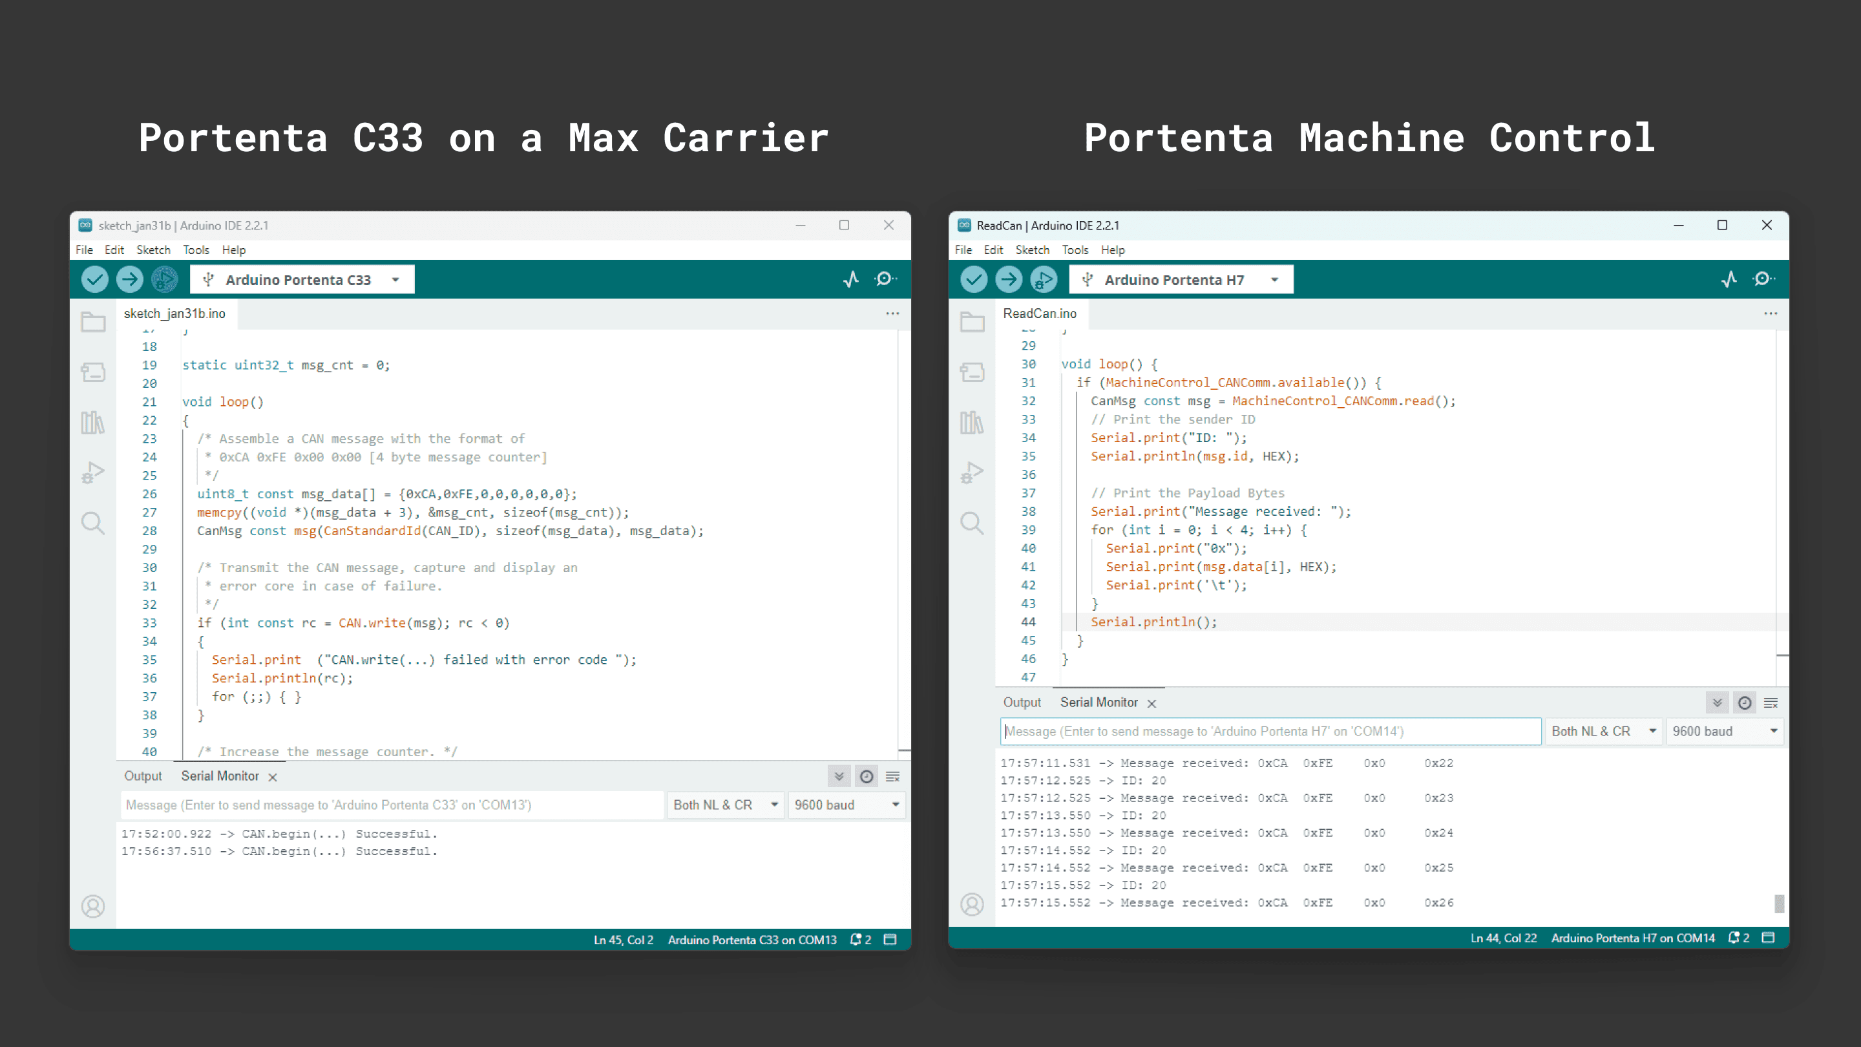Expand 9600 baud dropdown in H7 monitor
The width and height of the screenshot is (1861, 1047).
[1724, 731]
